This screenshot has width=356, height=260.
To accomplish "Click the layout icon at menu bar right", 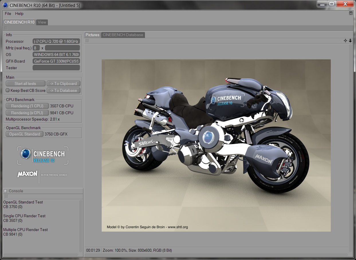I will [351, 13].
